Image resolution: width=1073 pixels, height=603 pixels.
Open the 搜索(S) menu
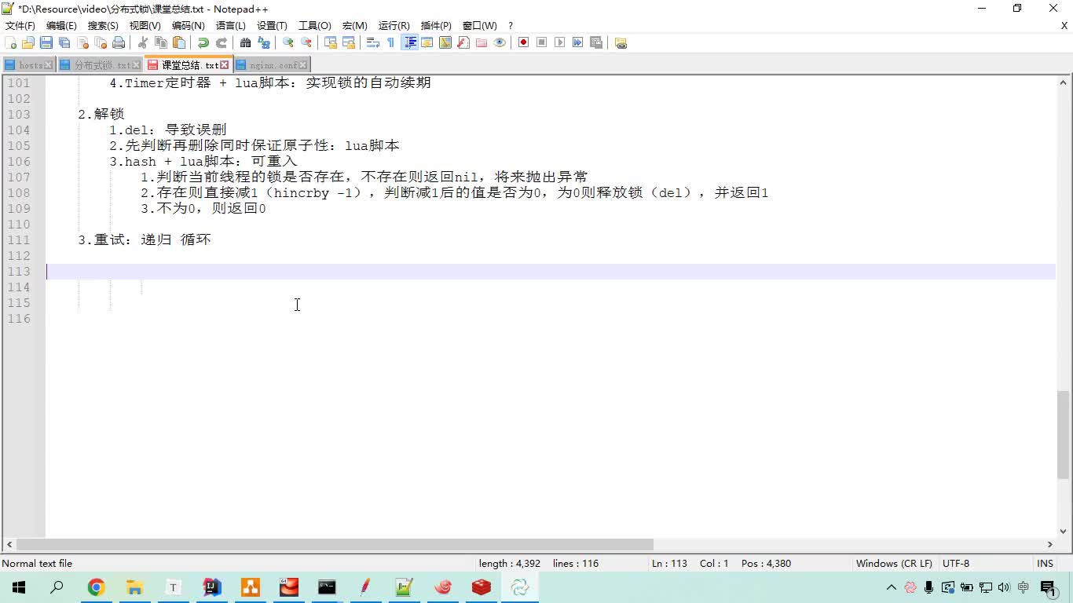[103, 26]
